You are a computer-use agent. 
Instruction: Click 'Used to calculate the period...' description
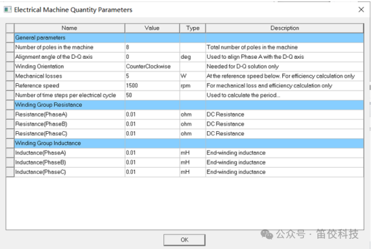click(243, 95)
